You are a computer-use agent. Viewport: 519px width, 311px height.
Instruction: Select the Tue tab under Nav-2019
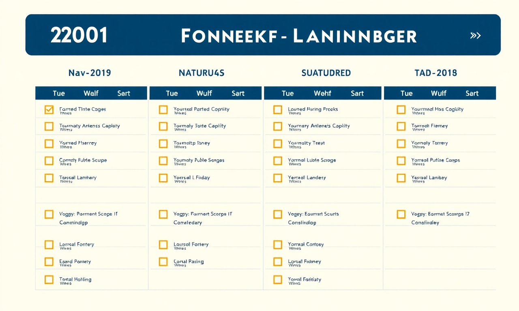click(59, 93)
